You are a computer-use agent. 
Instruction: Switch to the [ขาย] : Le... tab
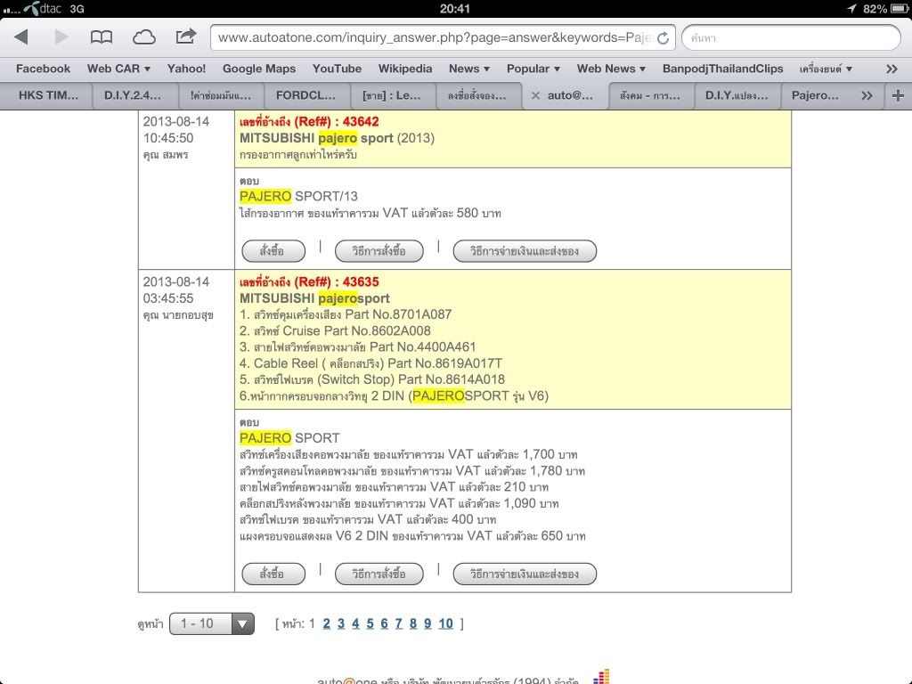point(392,95)
